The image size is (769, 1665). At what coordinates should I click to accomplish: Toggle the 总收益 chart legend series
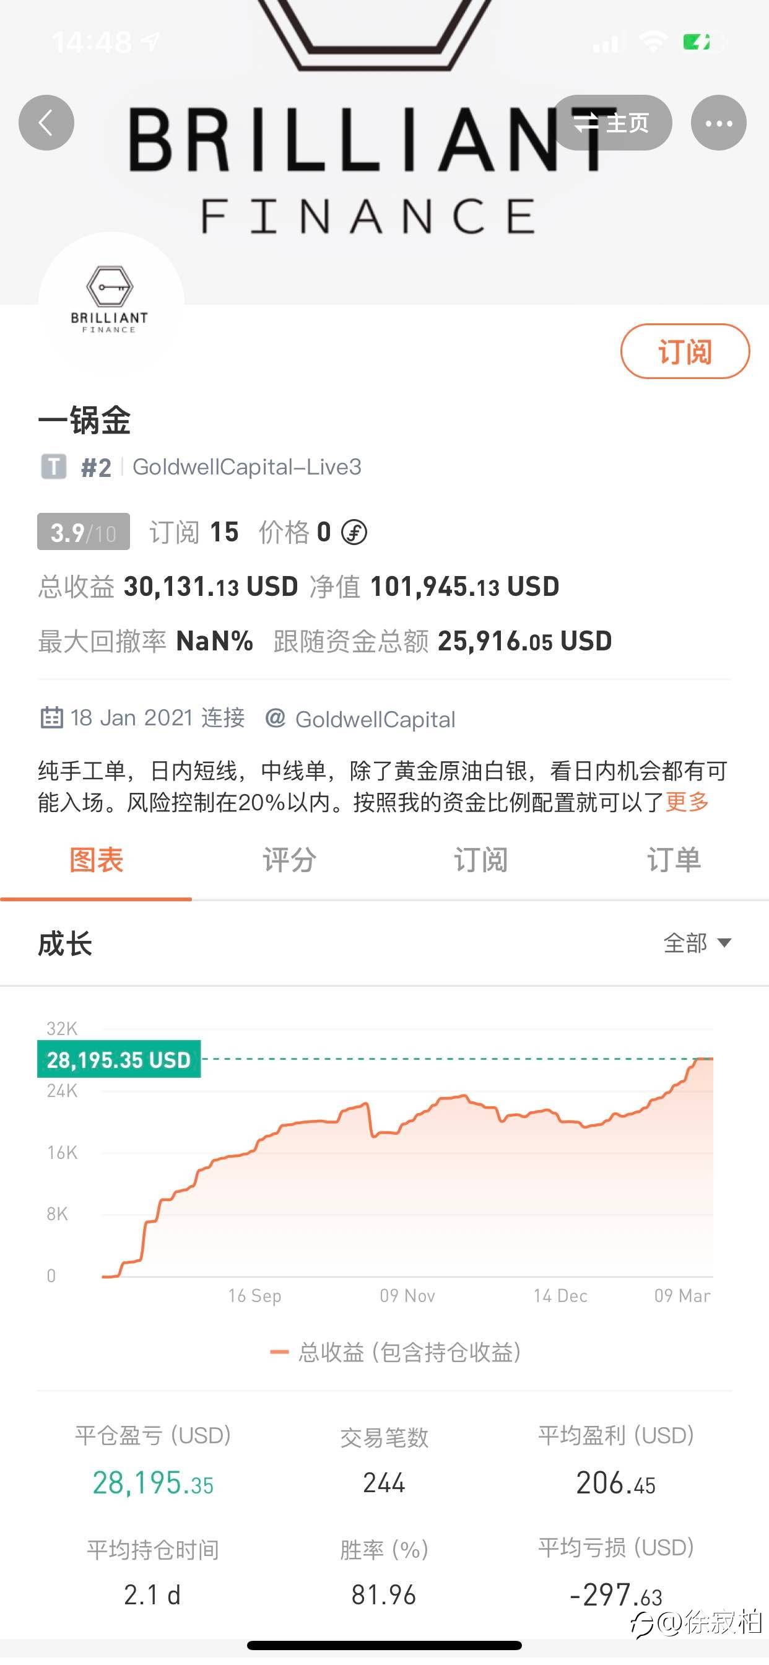point(396,1352)
